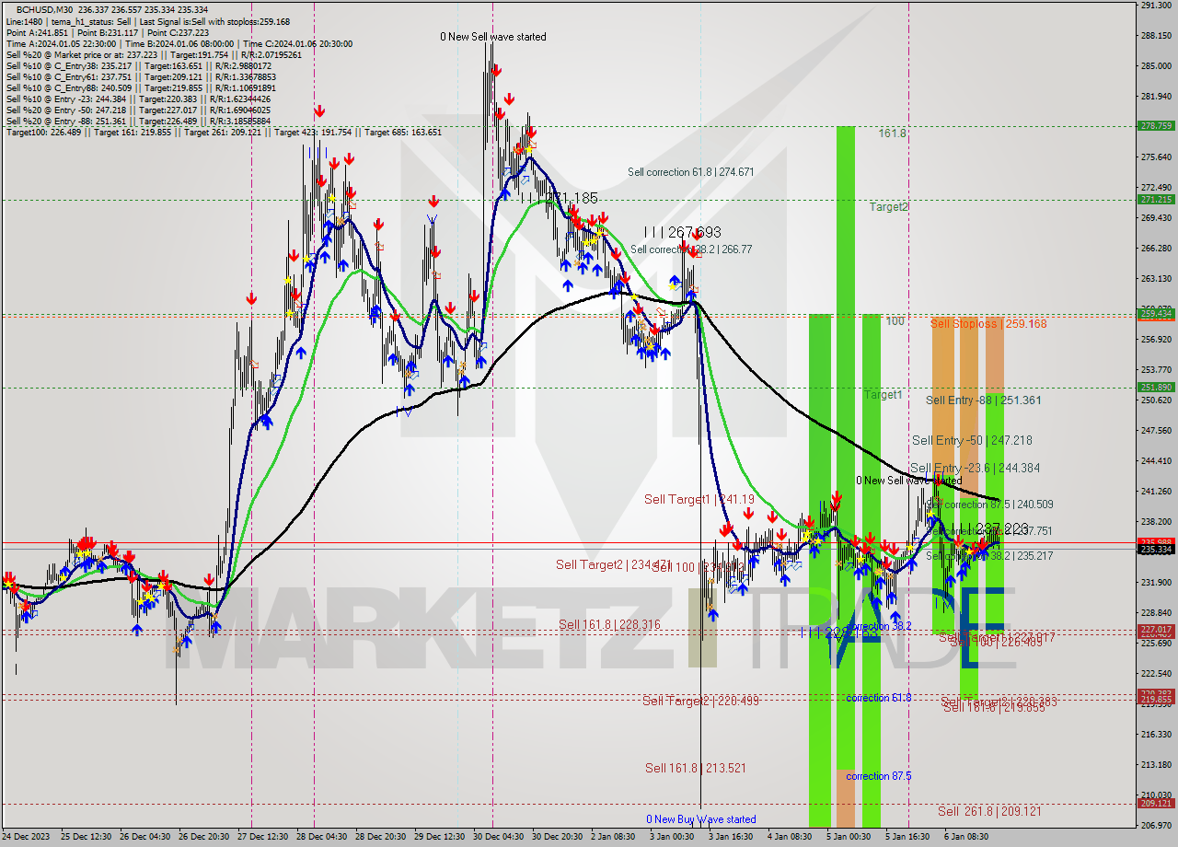Click the BCHUSD,M30 symbol title

[47, 9]
